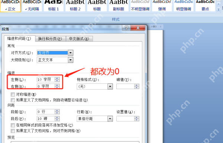Decrease 右侧 indent with down arrow
The image size is (223, 143).
[x=57, y=88]
